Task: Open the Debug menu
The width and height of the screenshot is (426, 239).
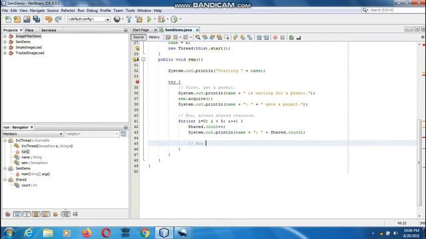Action: coord(92,11)
